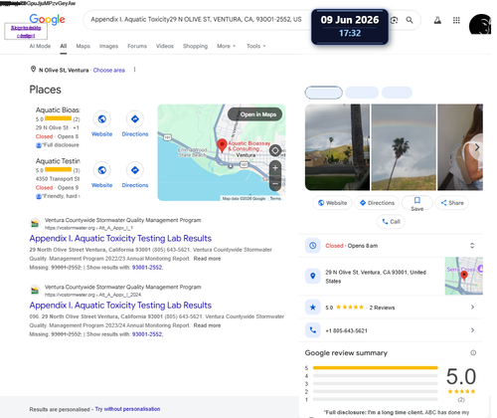This screenshot has width=497, height=418.
Task: Open Aquatic Testing place listing title
Action: 58,161
